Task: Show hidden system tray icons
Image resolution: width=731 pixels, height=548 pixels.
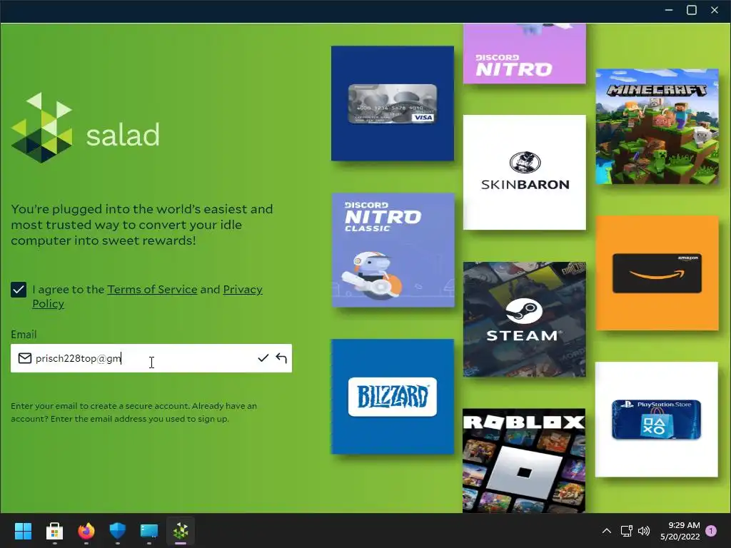Action: (607, 531)
